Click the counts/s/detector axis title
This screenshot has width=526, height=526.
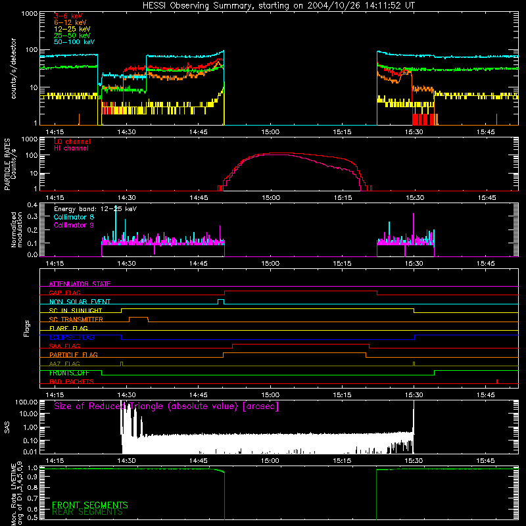click(x=13, y=68)
